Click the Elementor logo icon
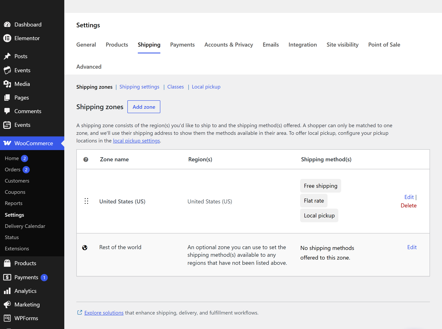442x329 pixels. point(7,38)
